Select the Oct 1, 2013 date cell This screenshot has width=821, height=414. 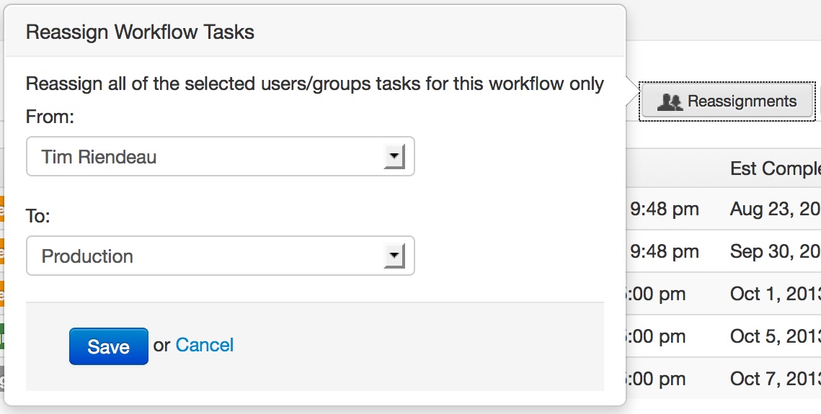tap(775, 294)
